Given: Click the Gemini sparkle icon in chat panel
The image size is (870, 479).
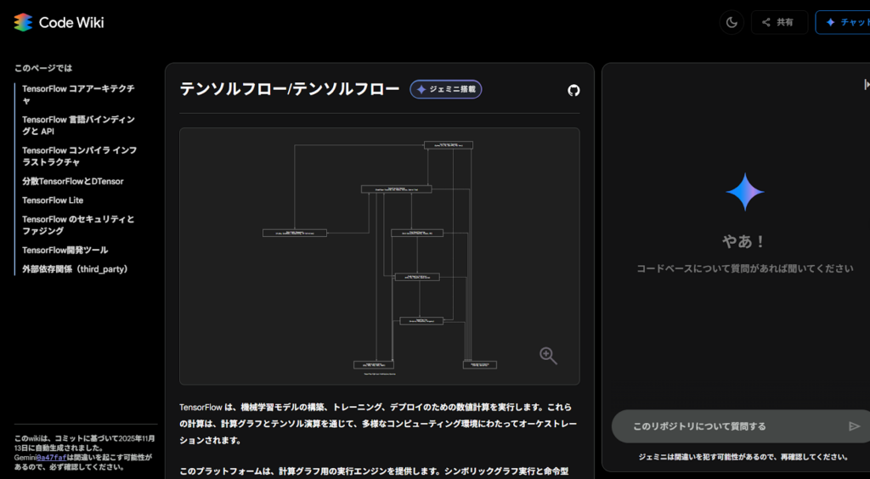Looking at the screenshot, I should click(x=744, y=192).
